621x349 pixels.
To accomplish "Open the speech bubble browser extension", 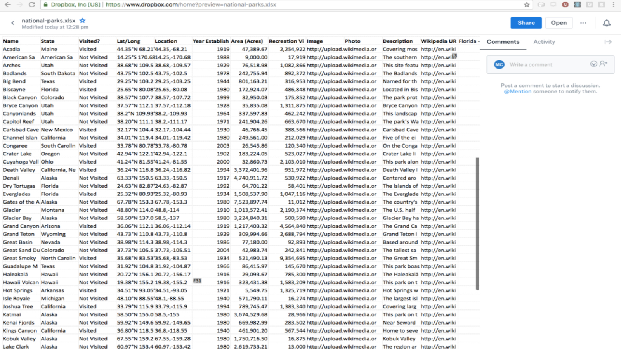I will pyautogui.click(x=553, y=5).
